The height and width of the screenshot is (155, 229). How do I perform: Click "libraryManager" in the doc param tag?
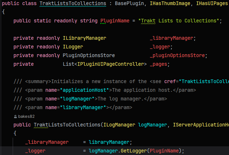(x=83, y=108)
